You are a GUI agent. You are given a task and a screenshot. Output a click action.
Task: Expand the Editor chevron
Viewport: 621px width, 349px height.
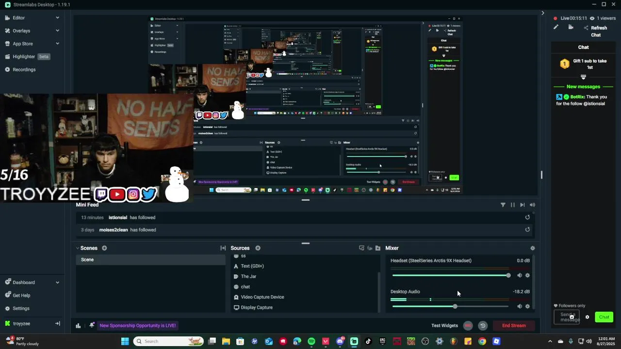[x=57, y=18]
